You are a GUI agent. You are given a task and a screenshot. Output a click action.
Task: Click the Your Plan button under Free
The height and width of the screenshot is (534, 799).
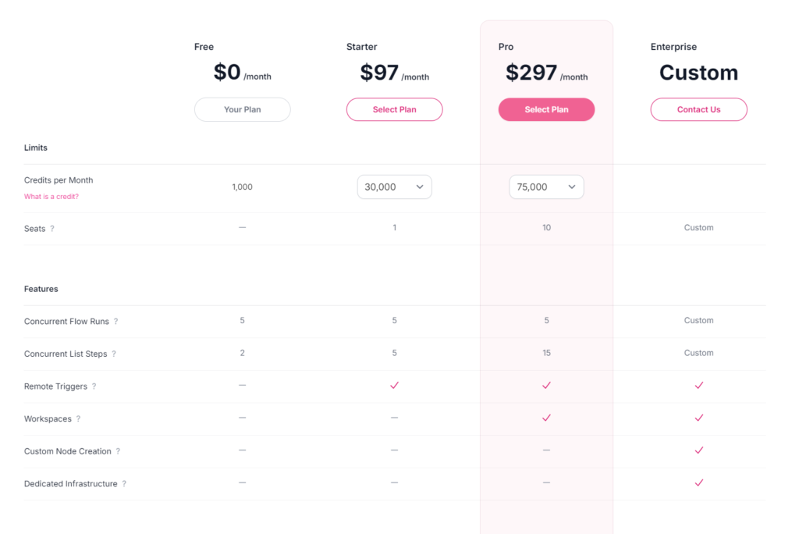point(243,109)
